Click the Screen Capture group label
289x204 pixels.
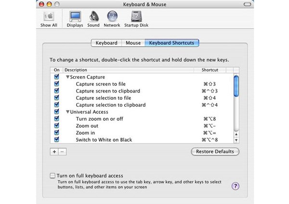click(87, 77)
